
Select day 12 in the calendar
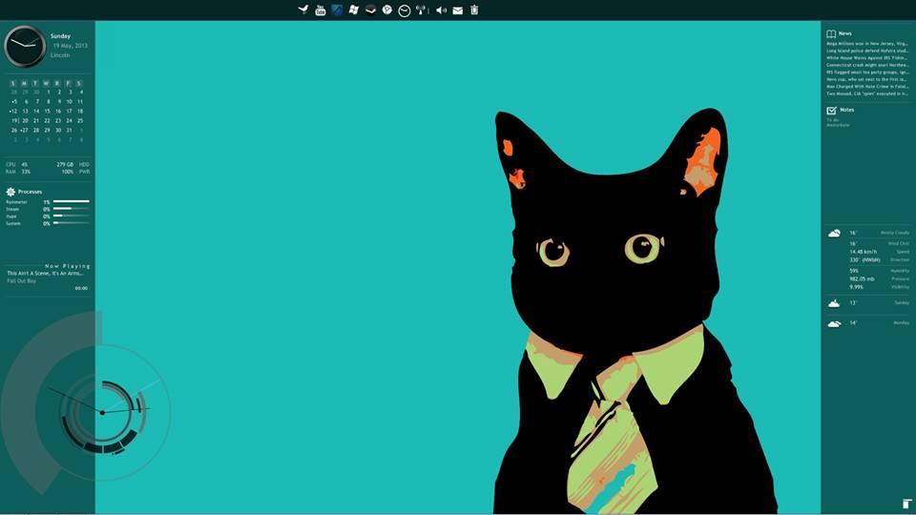(13, 111)
